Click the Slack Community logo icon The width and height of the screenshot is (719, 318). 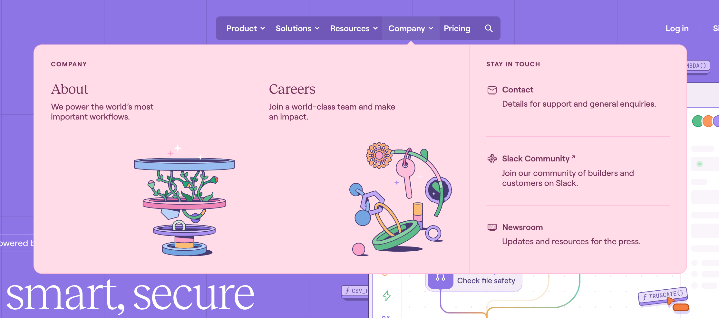click(x=492, y=159)
